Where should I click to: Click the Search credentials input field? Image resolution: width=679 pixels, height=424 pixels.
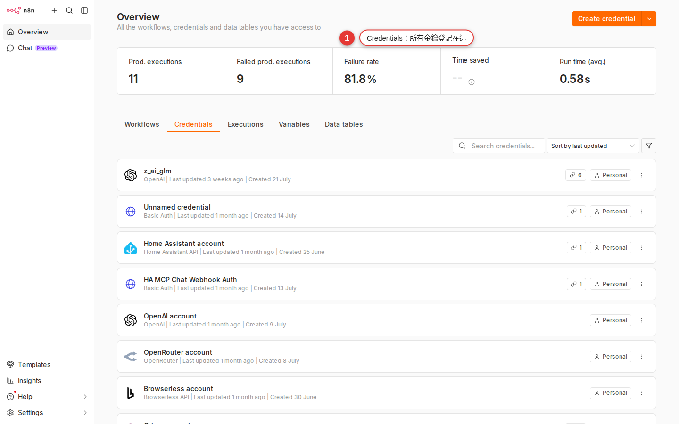tap(499, 146)
